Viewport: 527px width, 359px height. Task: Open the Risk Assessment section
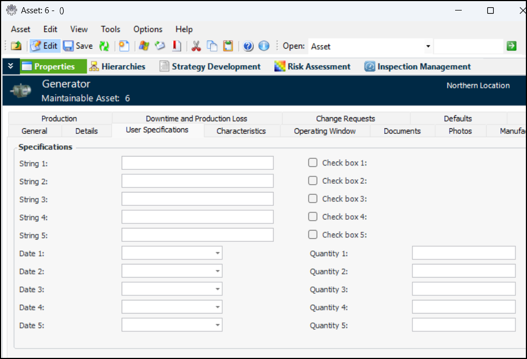(x=312, y=66)
